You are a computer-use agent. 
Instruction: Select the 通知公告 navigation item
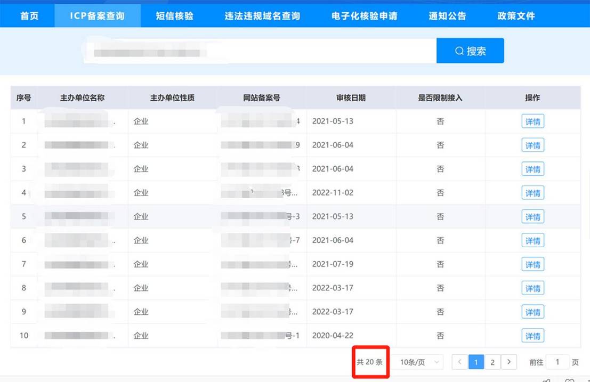click(x=446, y=16)
